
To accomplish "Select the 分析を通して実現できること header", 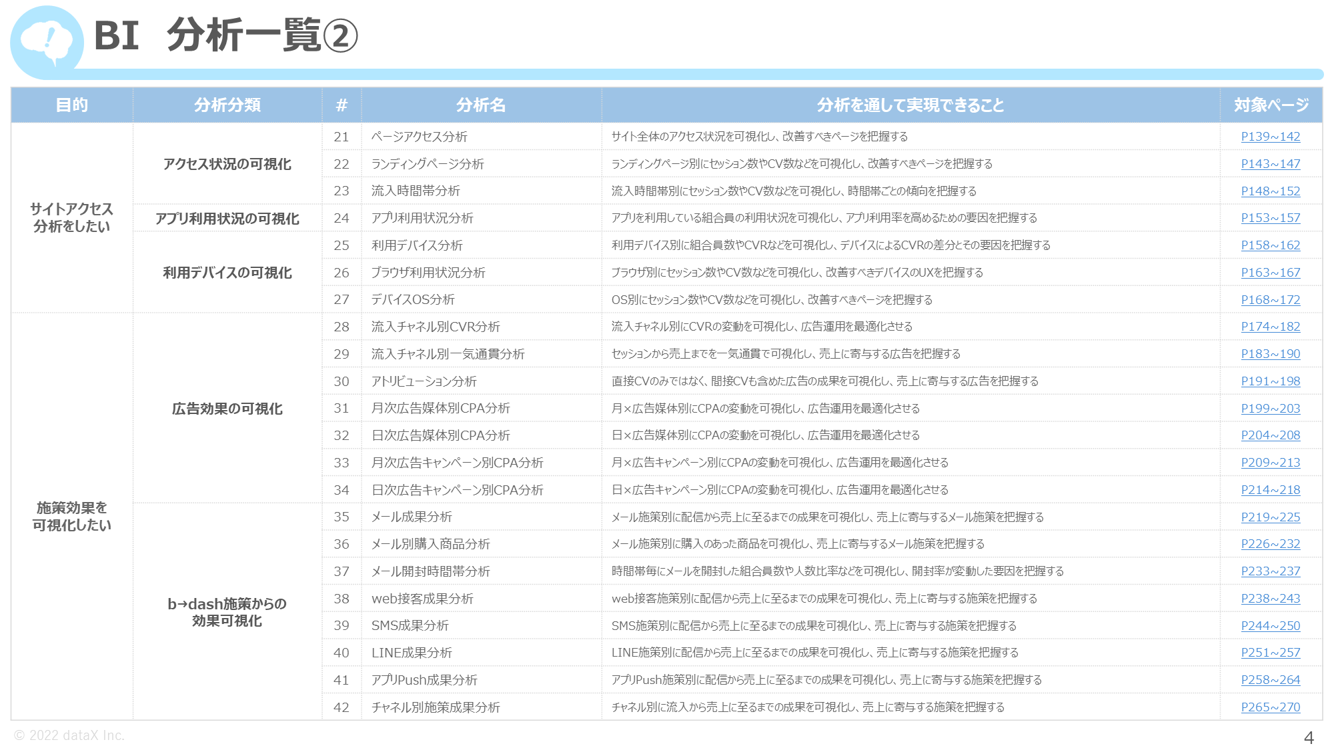I will pos(910,105).
